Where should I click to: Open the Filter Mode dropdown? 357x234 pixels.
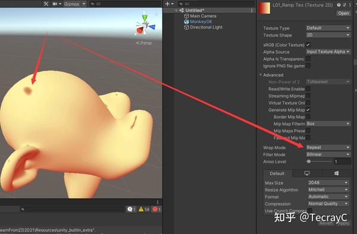(x=328, y=154)
